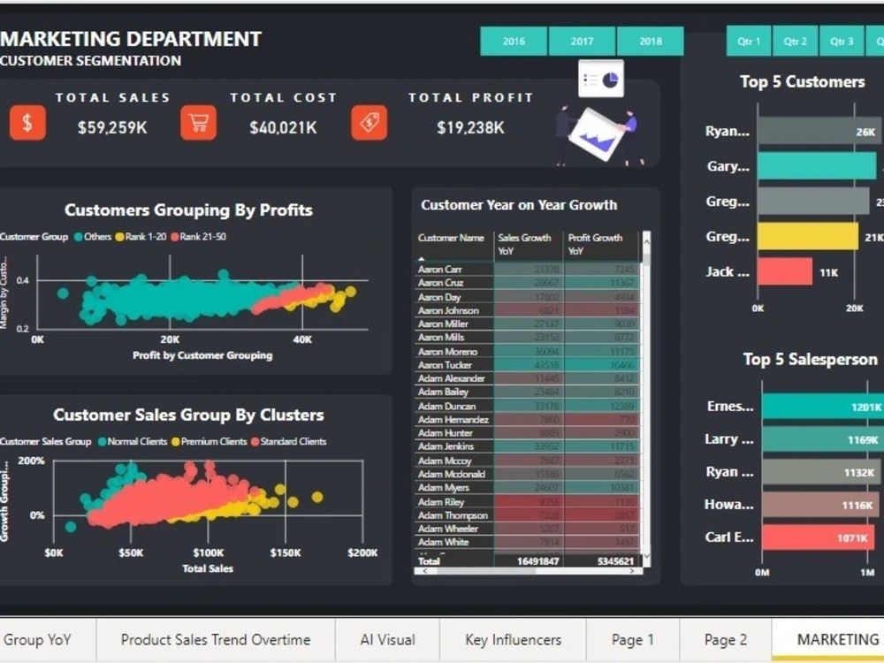This screenshot has width=884, height=663.
Task: Click the pie chart report illustration
Action: [602, 78]
